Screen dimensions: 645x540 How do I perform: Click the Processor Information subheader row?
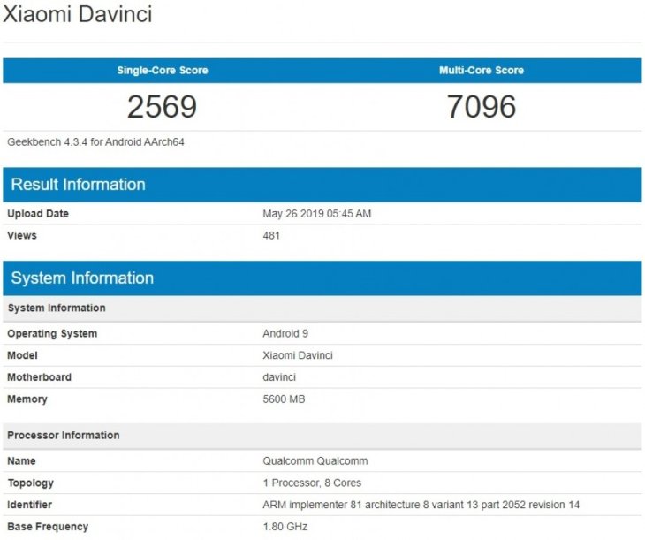[x=64, y=436]
